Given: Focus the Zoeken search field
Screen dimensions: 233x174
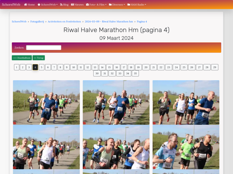Looking at the screenshot, I should (44, 48).
